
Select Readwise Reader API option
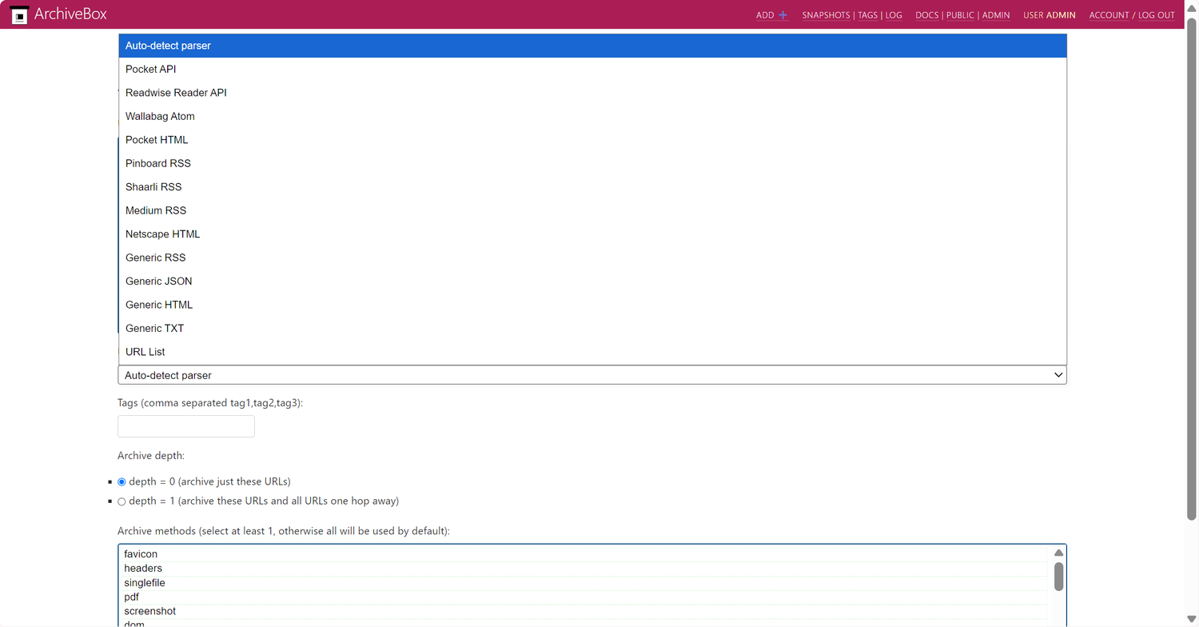click(x=592, y=93)
